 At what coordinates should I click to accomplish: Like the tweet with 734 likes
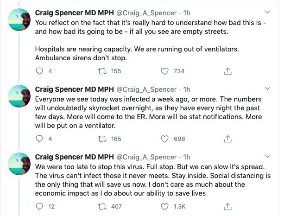point(164,71)
